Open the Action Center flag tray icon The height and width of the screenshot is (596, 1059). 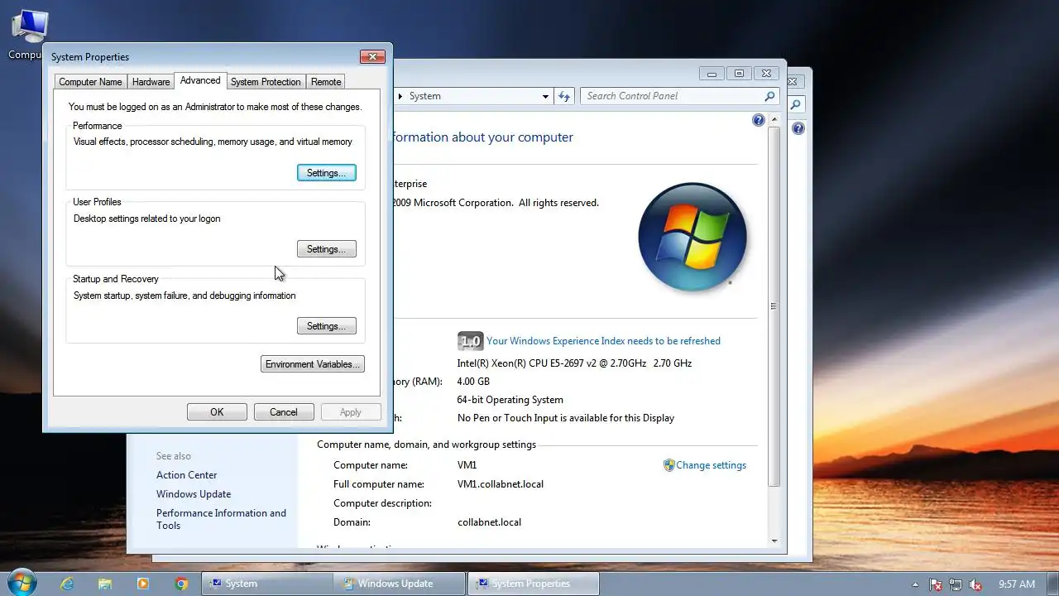pyautogui.click(x=936, y=584)
